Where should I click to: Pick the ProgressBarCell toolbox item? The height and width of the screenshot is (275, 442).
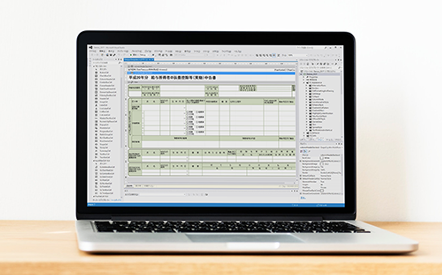tap(106, 131)
